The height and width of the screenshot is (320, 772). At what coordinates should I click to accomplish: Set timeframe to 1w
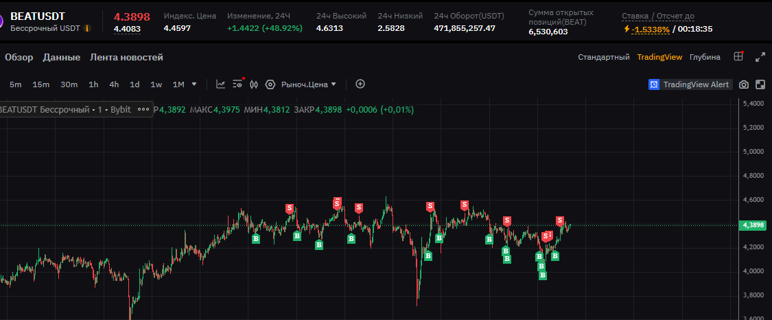pyautogui.click(x=156, y=84)
